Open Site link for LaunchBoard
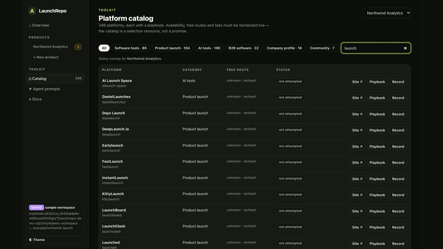The image size is (443, 249). (357, 211)
